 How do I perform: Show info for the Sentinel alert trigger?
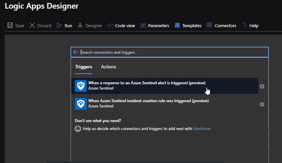(262, 86)
